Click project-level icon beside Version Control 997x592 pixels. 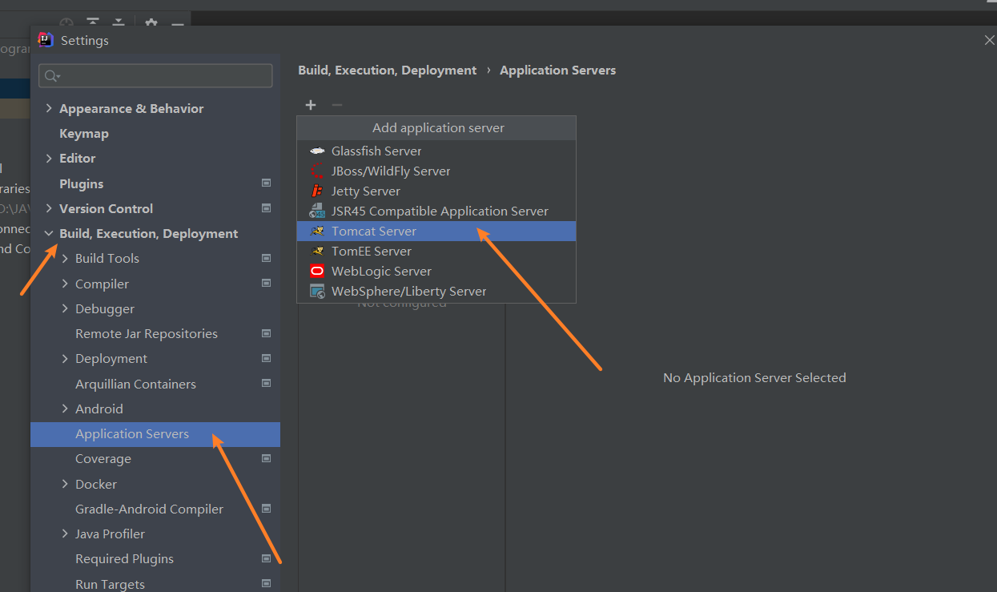[x=267, y=208]
